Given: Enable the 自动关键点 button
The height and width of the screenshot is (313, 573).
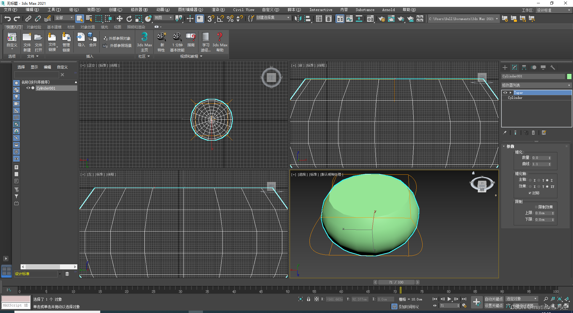Looking at the screenshot, I should click(x=494, y=299).
